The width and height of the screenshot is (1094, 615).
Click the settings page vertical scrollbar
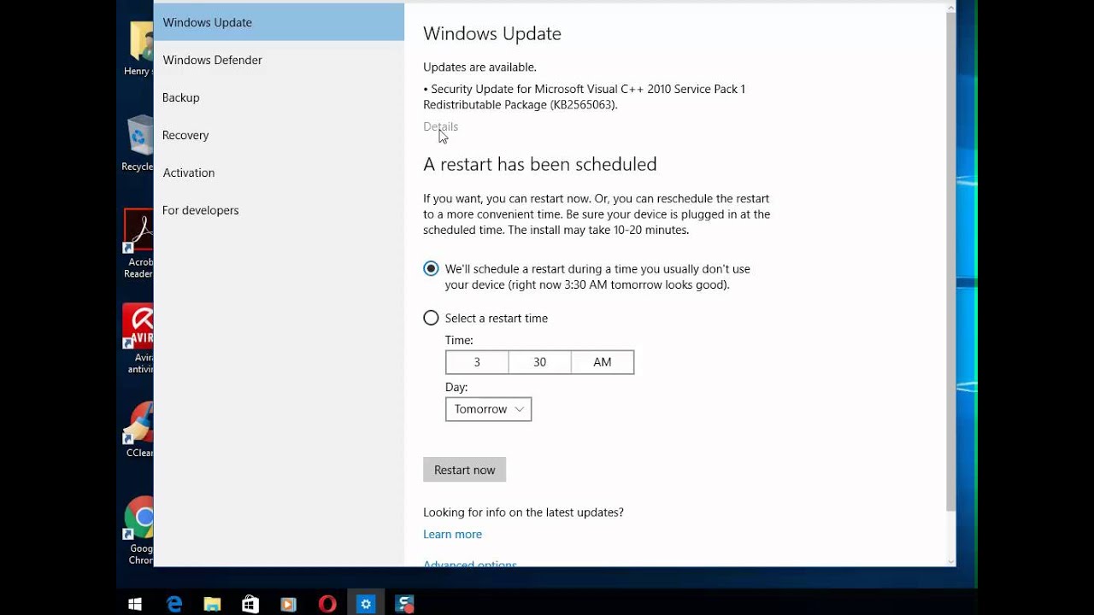950,262
